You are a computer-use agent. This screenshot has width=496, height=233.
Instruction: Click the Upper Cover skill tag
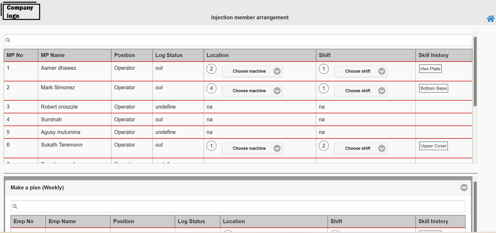click(x=433, y=146)
